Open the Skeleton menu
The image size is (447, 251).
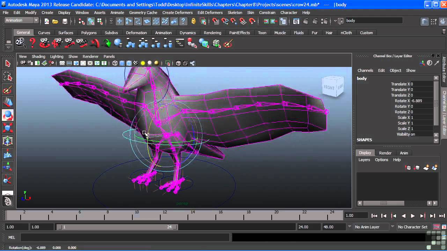pos(235,13)
